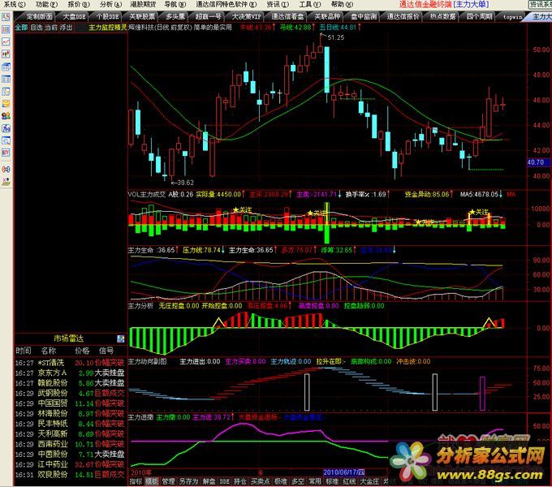This screenshot has height=487, width=552.
Task: Open the 系统(S) menu
Action: (15, 4)
